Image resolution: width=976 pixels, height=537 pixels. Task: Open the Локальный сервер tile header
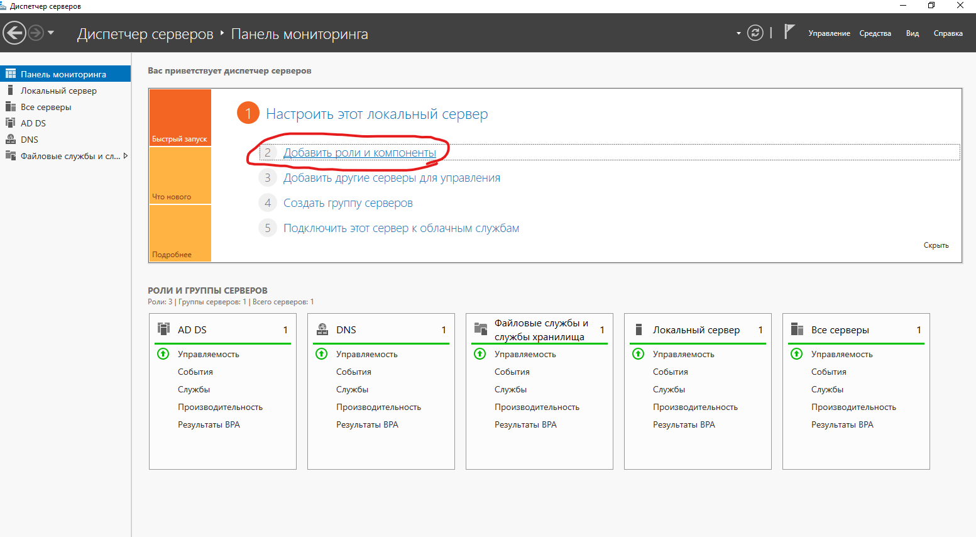pos(698,329)
